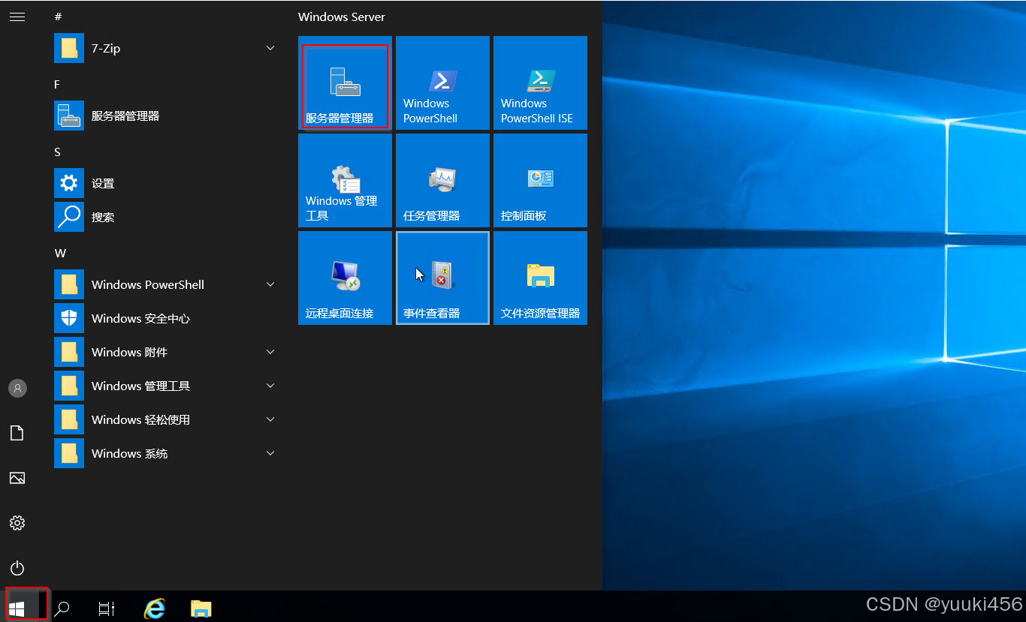This screenshot has height=622, width=1026.
Task: Open Settings gear in start sidebar
Action: coord(17,523)
